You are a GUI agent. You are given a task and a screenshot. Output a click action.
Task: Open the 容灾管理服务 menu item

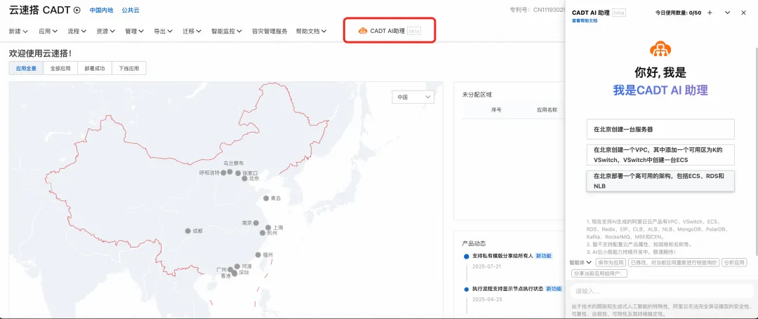(x=270, y=31)
